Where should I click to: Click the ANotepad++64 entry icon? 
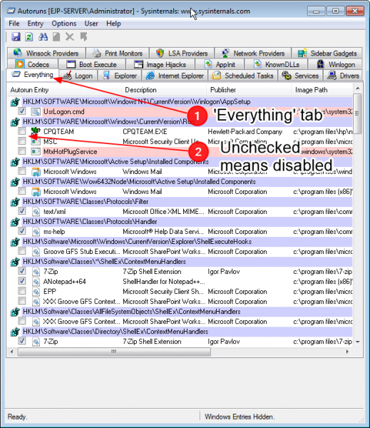(x=36, y=282)
